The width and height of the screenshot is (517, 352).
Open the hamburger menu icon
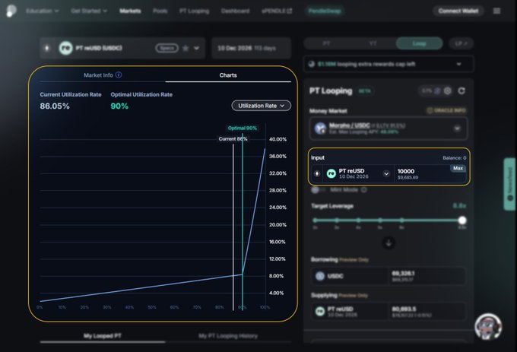point(497,11)
